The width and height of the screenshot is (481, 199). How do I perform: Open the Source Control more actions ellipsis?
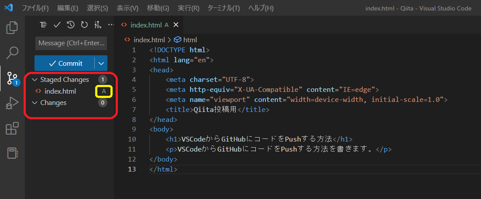pyautogui.click(x=111, y=25)
